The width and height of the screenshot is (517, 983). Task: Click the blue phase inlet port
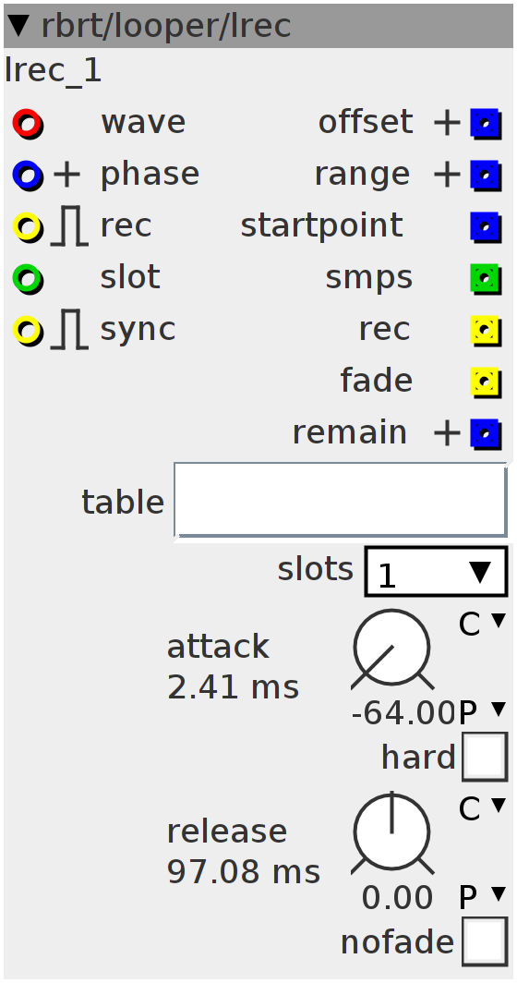[28, 176]
